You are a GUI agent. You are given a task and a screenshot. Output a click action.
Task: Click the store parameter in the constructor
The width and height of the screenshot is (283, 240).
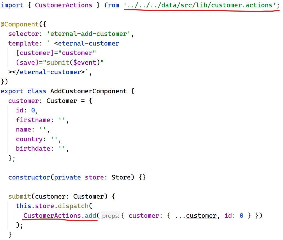94,177
